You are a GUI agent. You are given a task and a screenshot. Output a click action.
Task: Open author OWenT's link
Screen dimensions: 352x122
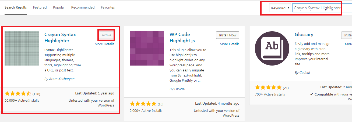tap(180, 89)
